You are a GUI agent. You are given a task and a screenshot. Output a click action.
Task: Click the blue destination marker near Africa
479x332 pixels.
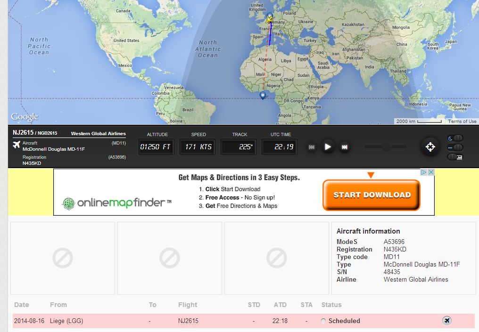click(x=263, y=96)
